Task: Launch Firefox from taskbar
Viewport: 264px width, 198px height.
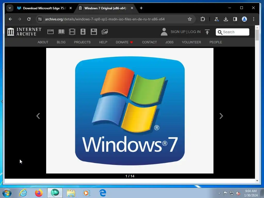Action: (x=39, y=193)
